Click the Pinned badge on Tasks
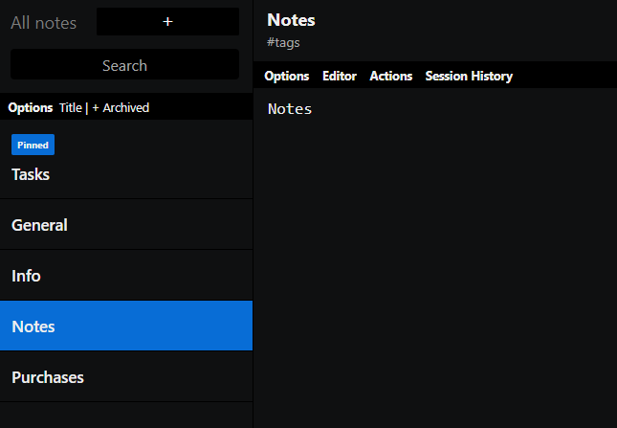The image size is (617, 428). click(33, 145)
